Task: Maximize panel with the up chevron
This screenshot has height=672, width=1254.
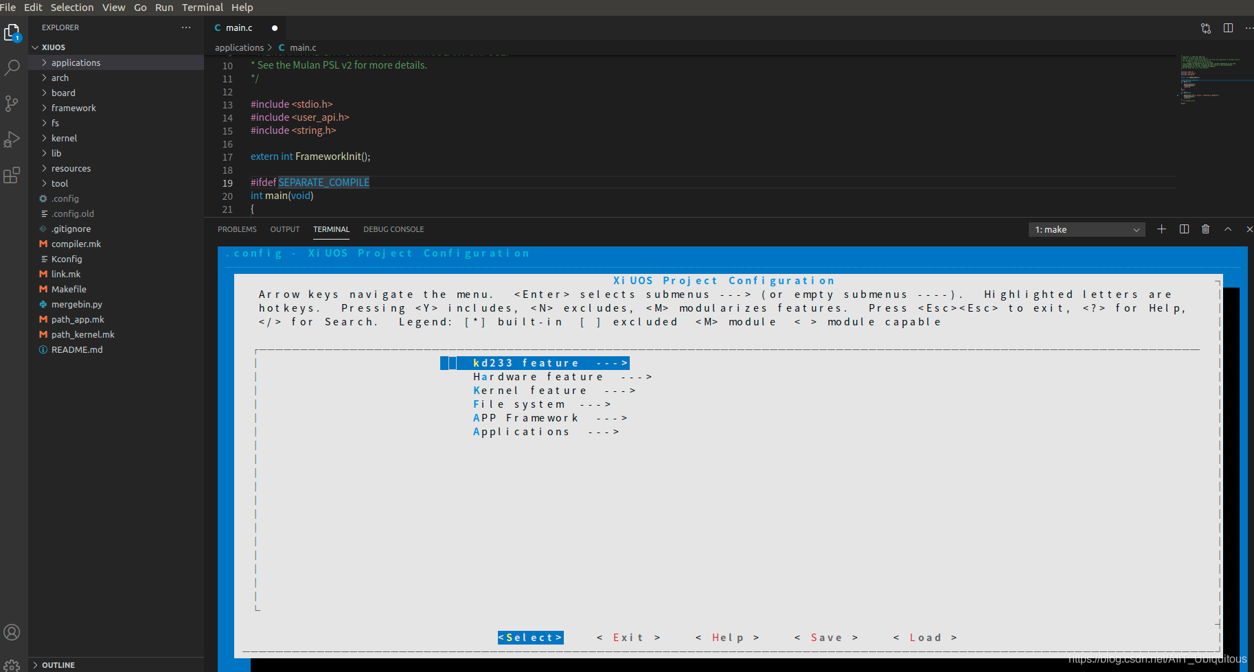Action: coord(1228,229)
